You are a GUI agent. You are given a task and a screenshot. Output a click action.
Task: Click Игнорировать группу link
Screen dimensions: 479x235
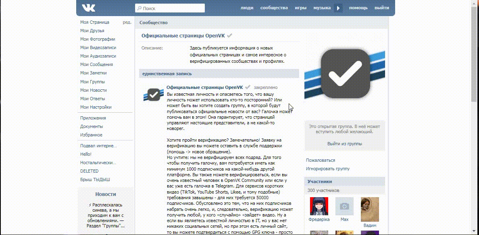tap(328, 169)
